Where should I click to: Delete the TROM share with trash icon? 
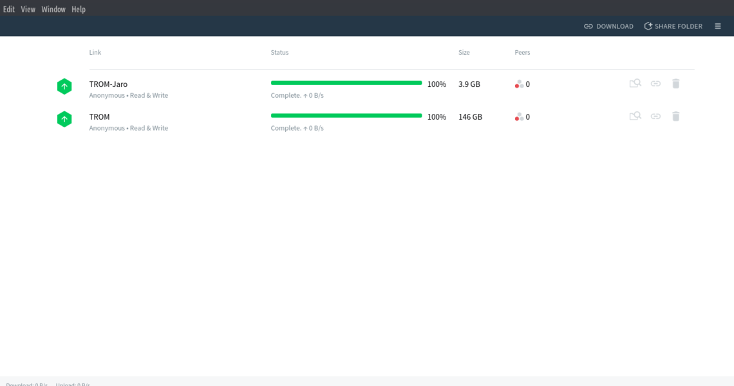tap(675, 116)
